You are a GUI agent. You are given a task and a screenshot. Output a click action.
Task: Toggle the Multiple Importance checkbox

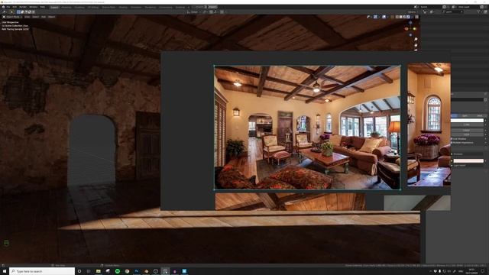click(452, 143)
